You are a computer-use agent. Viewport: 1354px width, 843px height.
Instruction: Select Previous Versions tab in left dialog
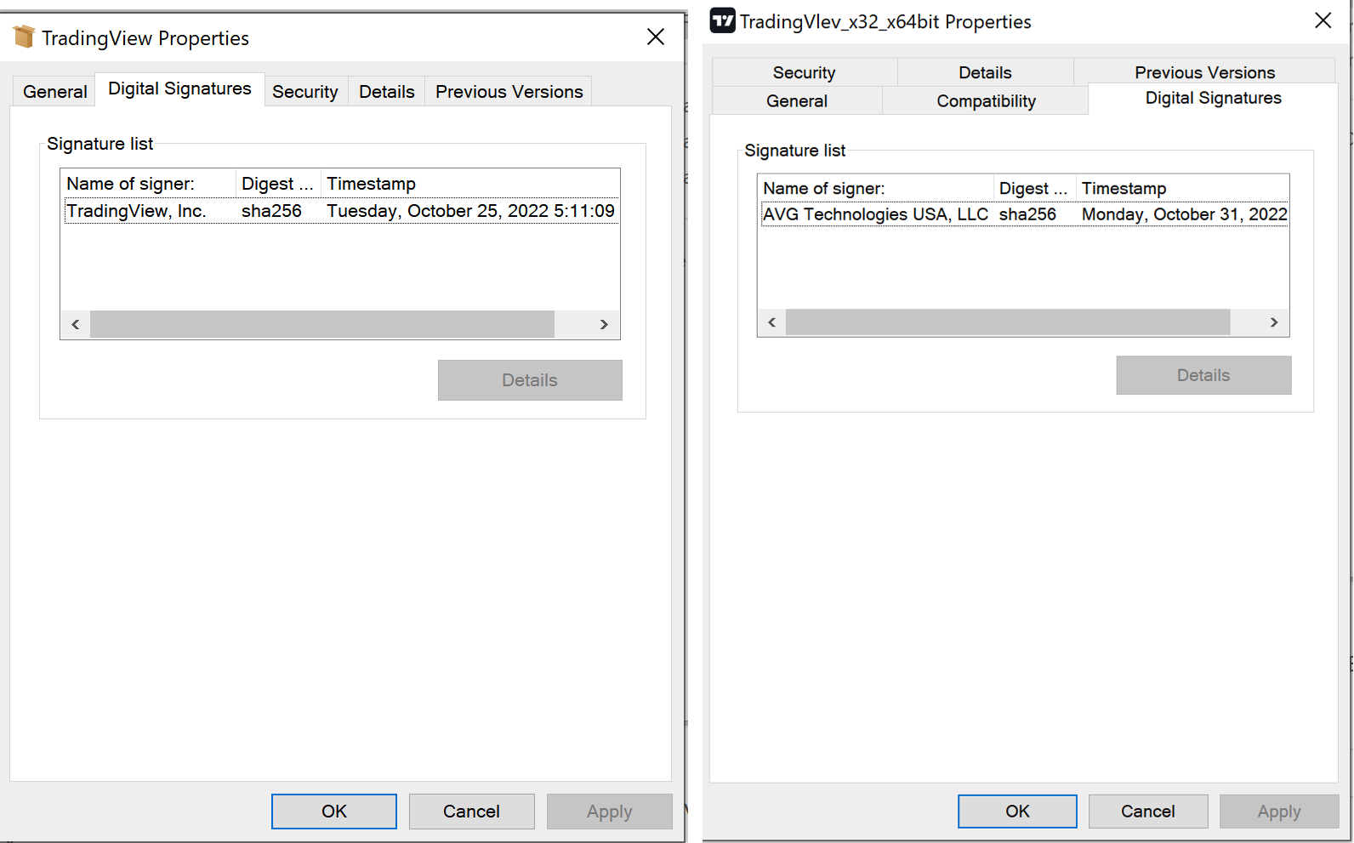click(509, 92)
